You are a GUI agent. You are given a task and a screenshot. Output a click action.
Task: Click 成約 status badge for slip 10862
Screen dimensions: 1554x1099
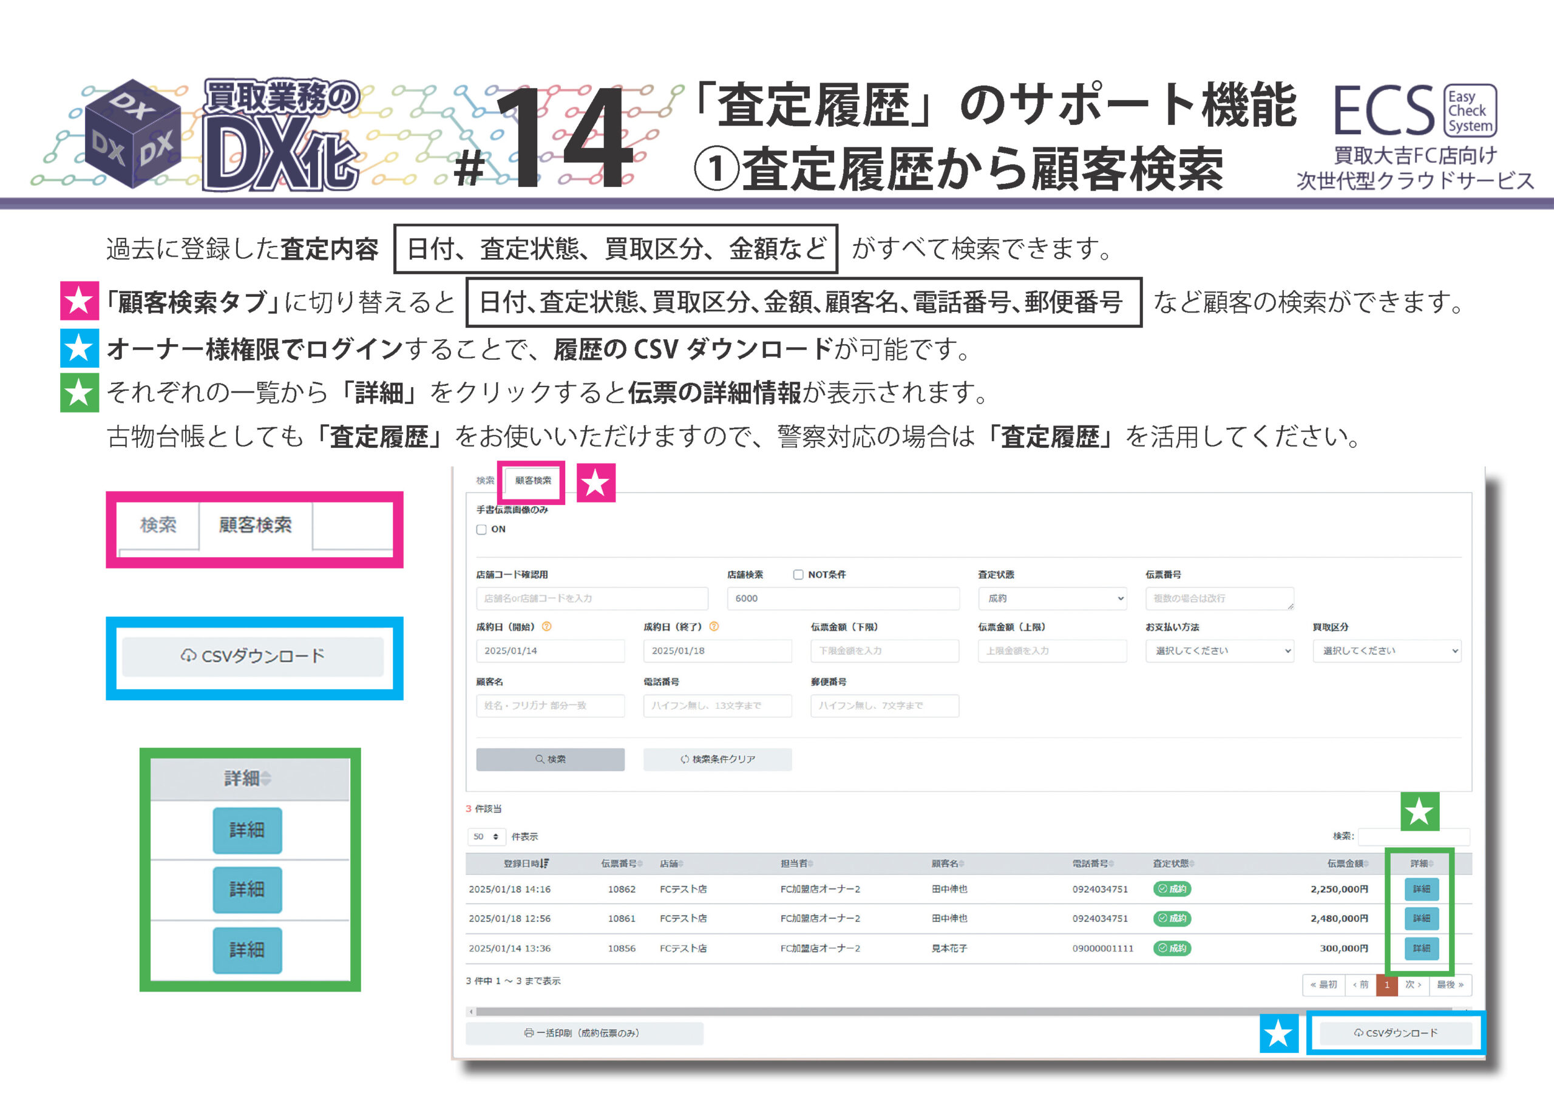point(1172,889)
